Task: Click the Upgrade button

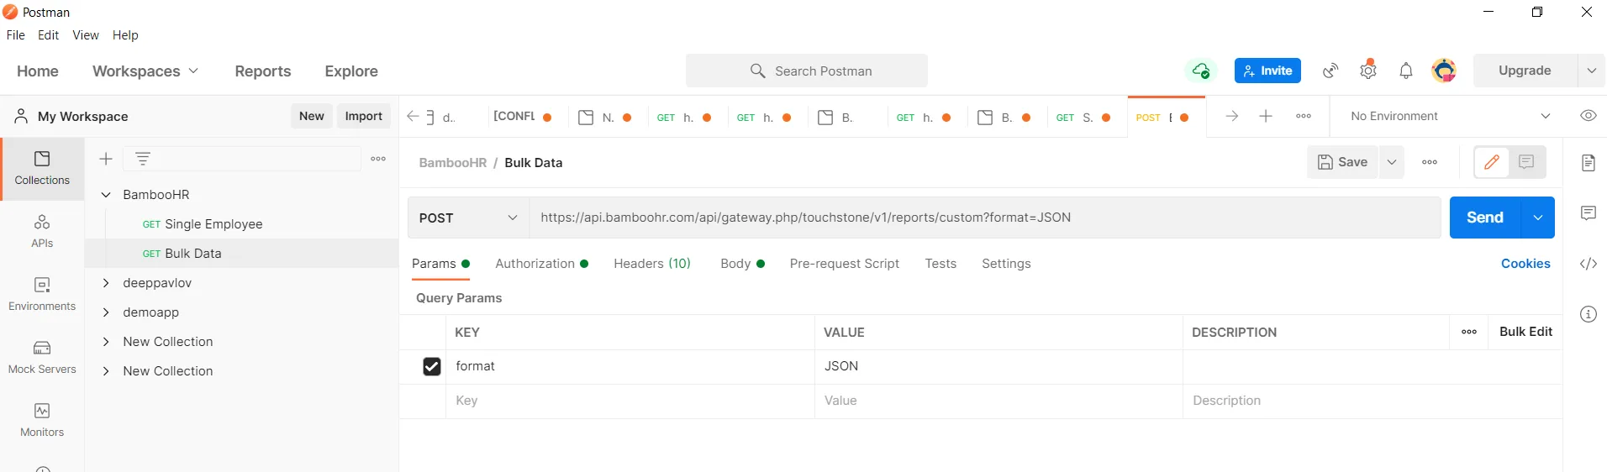Action: [1525, 71]
